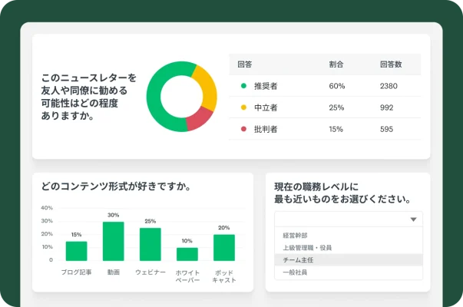
Task: Click the ポッドキャスト axis label
Action: click(x=224, y=276)
